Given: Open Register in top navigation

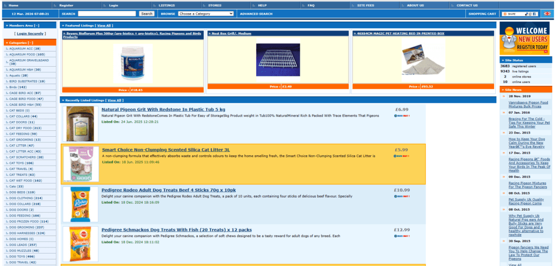Looking at the screenshot, I should tap(66, 5).
